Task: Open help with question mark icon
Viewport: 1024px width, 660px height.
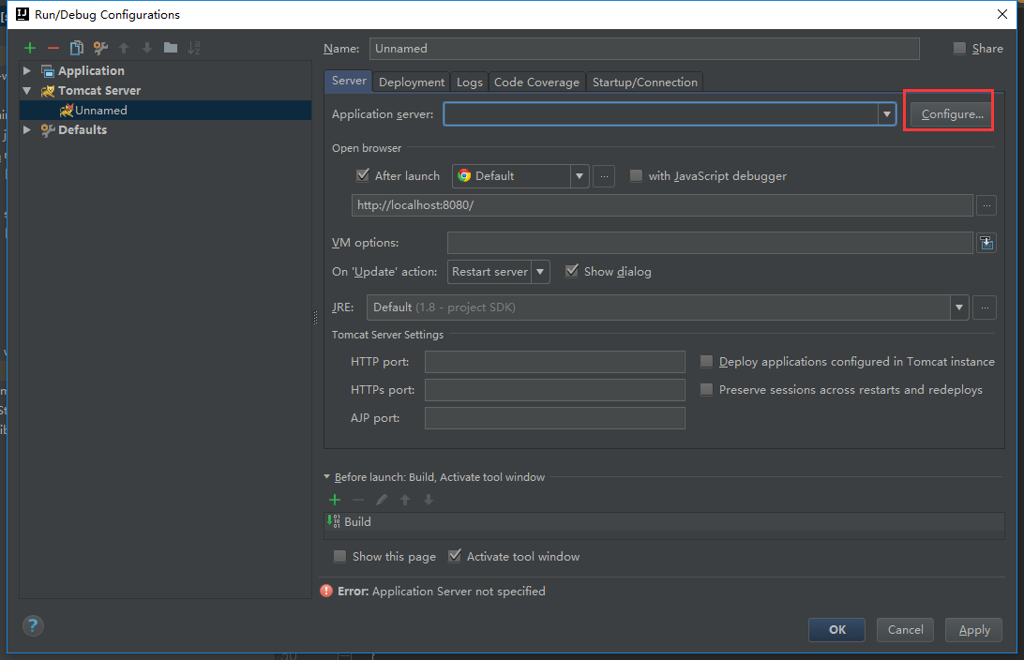Action: tap(33, 626)
